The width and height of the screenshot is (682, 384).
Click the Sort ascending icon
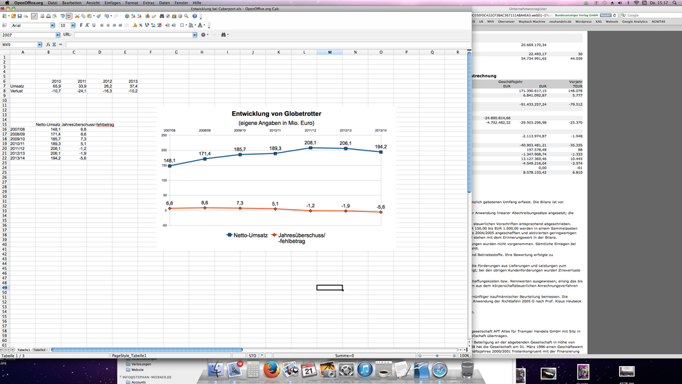pos(133,16)
